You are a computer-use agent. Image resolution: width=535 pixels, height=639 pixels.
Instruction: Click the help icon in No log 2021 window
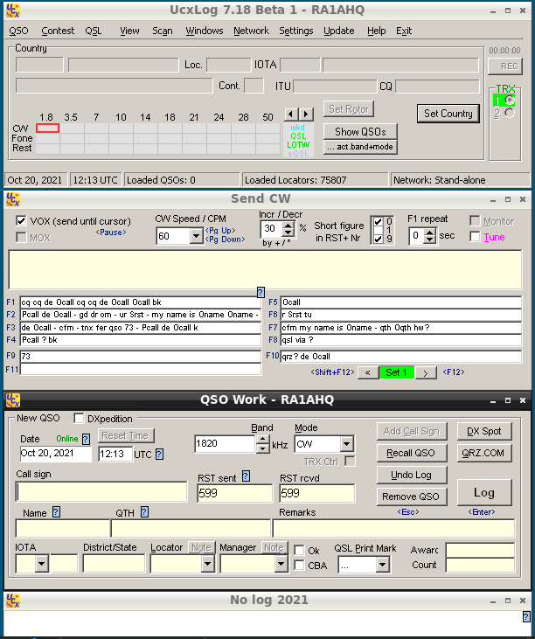(x=526, y=616)
